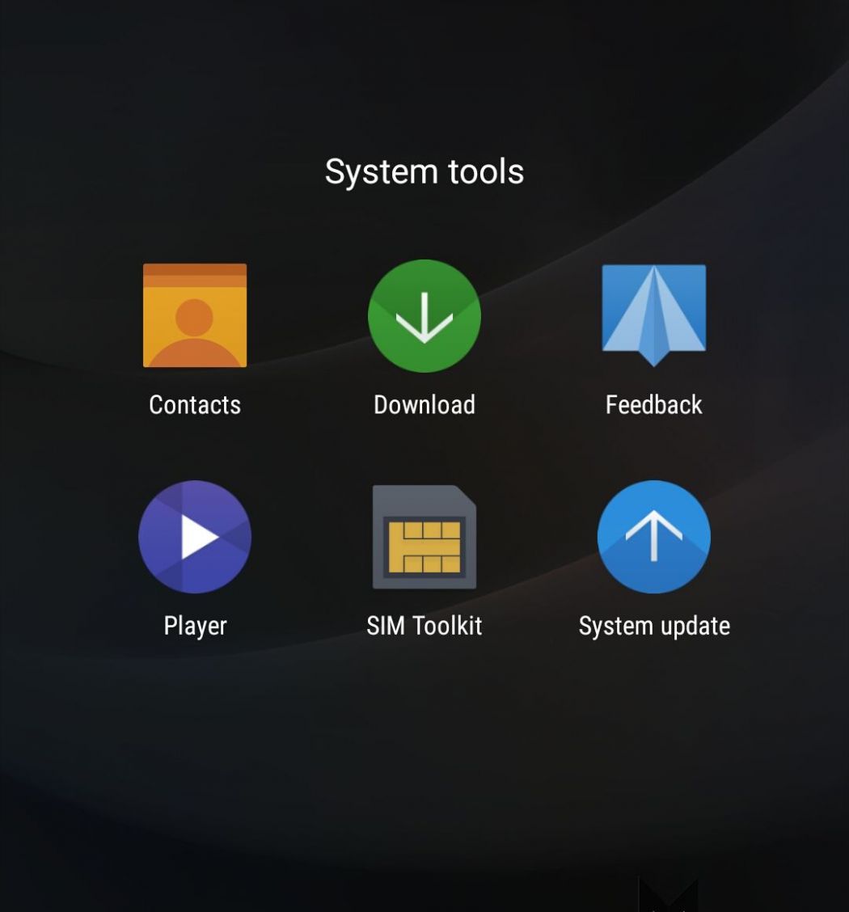Select the "Download" text label
849x912 pixels.
click(424, 405)
